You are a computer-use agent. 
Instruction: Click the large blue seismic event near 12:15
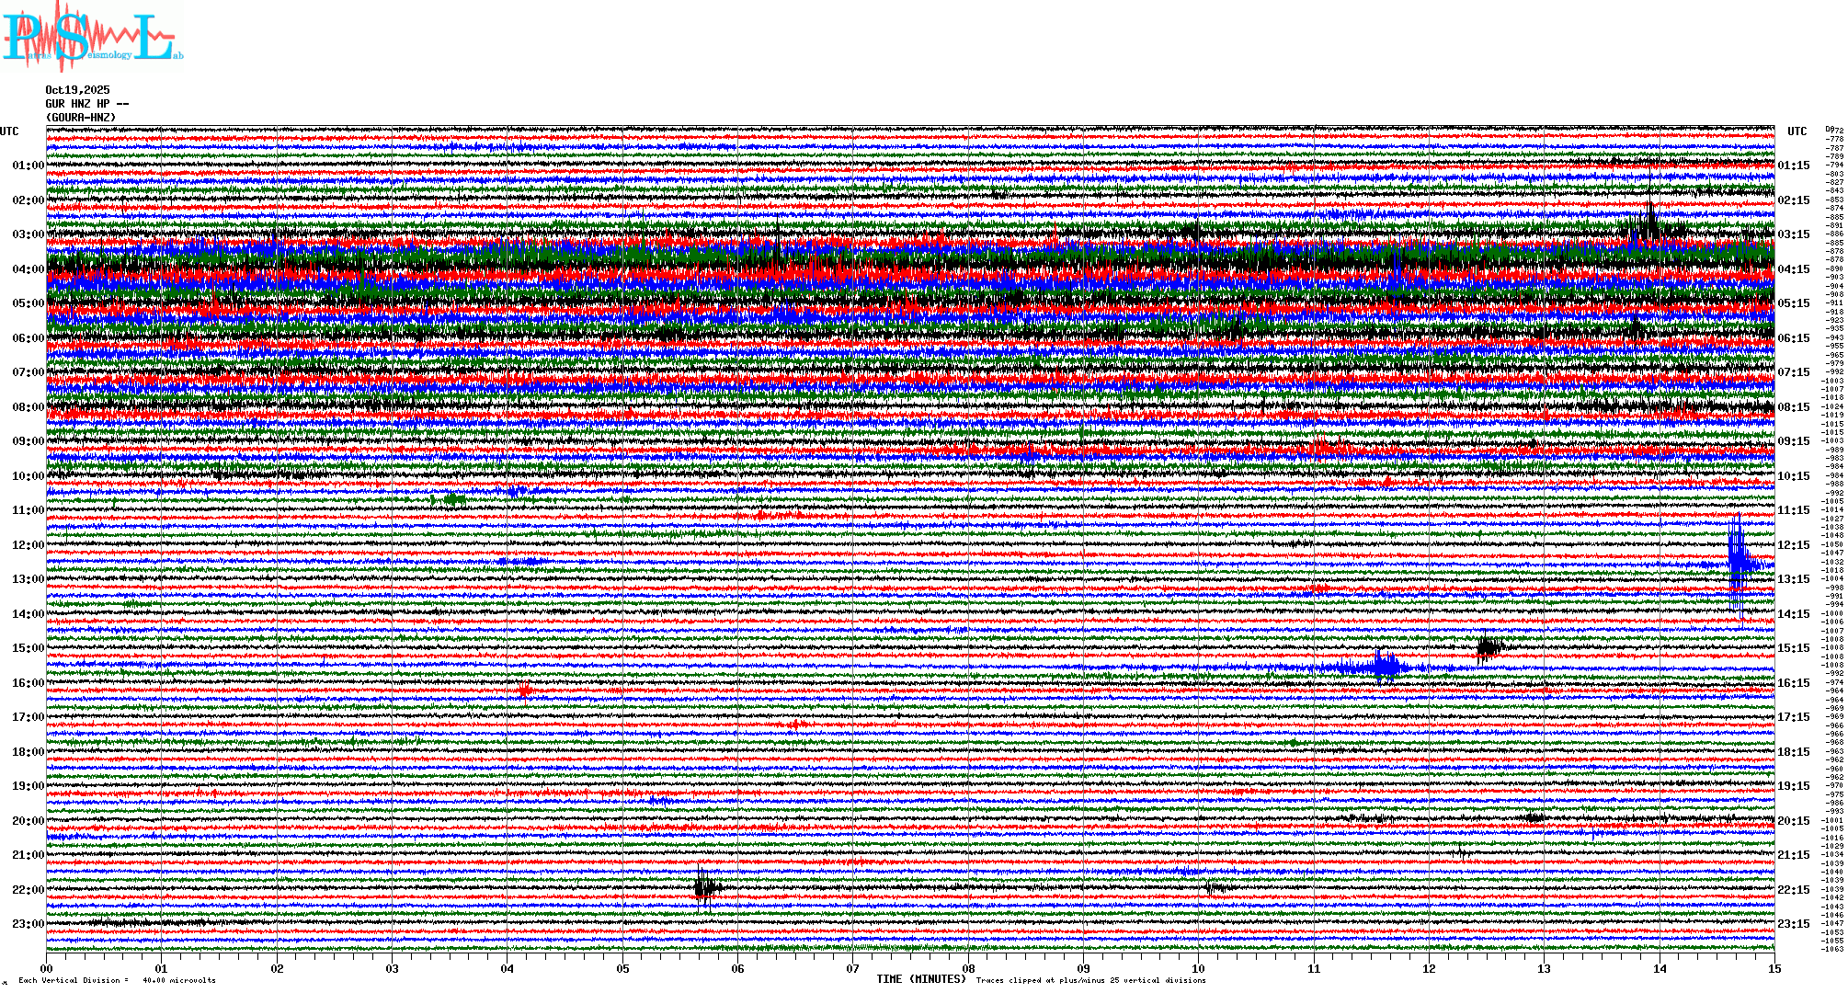coord(1737,563)
